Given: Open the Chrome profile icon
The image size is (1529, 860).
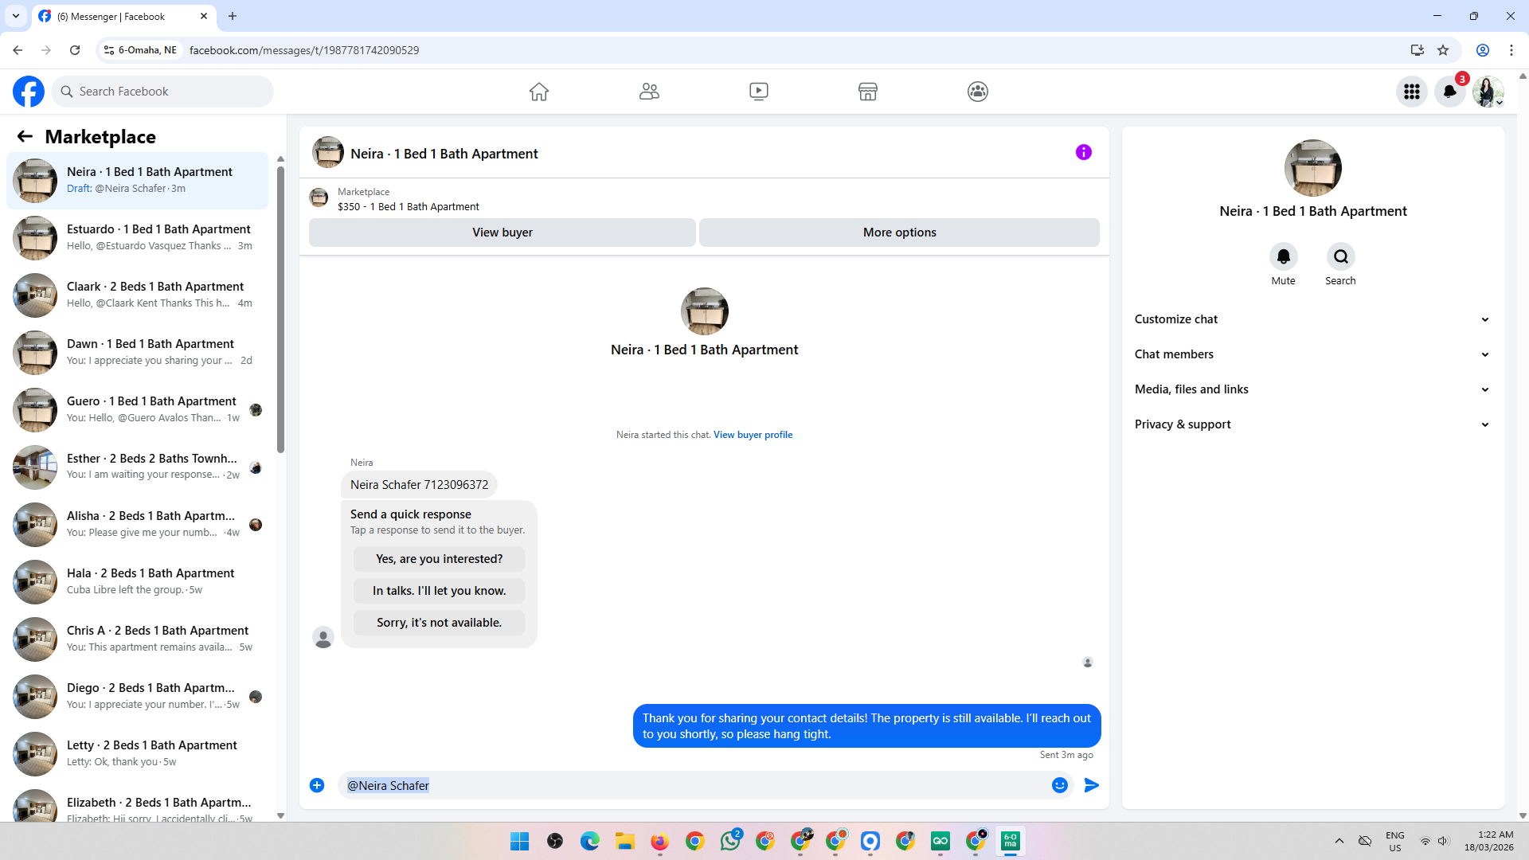Looking at the screenshot, I should (x=1483, y=50).
